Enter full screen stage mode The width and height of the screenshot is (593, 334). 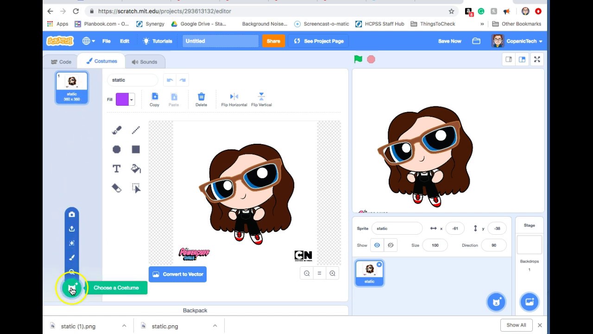[x=537, y=59]
